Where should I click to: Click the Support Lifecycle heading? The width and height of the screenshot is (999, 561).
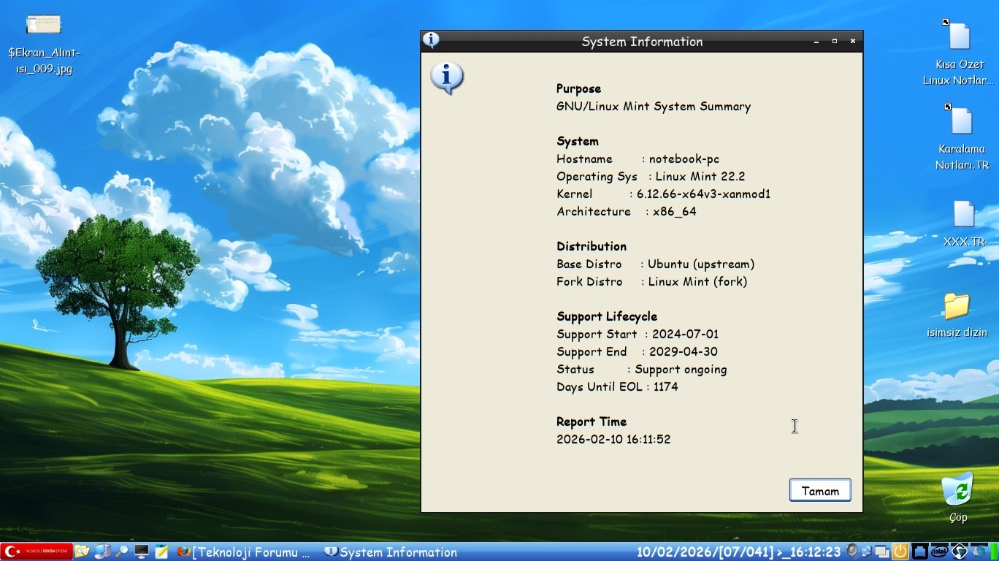coord(607,316)
